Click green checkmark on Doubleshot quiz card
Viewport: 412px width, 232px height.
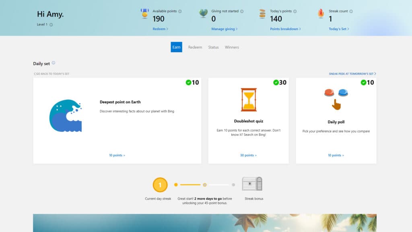(276, 83)
